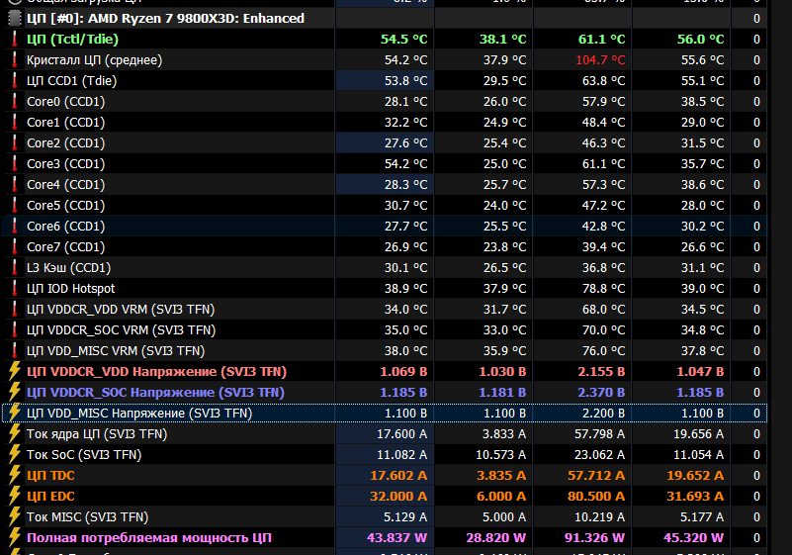This screenshot has width=792, height=555.
Task: Click lightning icon of ЦП VDDCR_VDD Напряжение
Action: (x=15, y=371)
